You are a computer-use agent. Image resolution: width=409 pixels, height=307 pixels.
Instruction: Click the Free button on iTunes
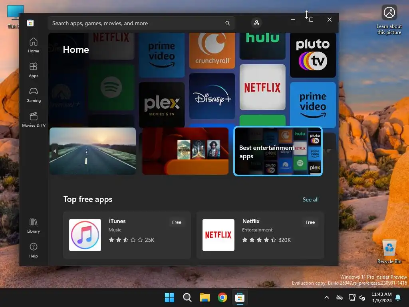pyautogui.click(x=177, y=222)
